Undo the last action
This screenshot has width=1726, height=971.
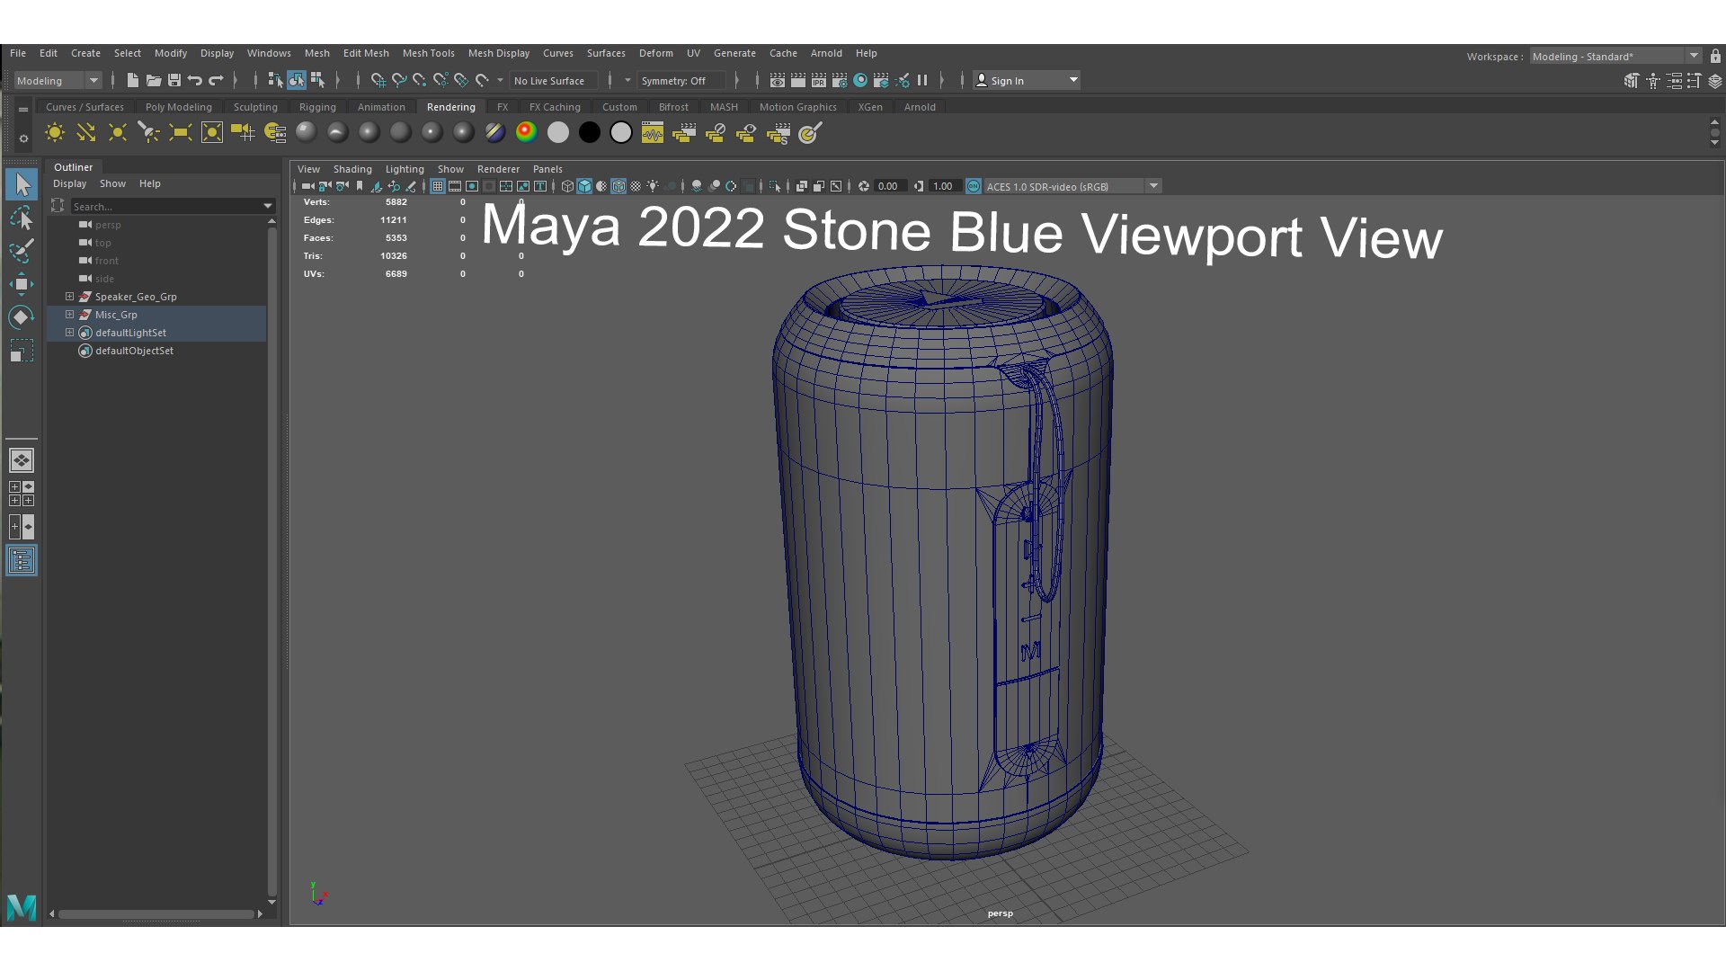[195, 80]
